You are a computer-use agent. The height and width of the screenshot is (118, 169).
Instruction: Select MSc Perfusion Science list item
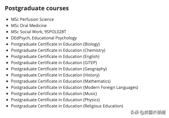tap(32, 19)
